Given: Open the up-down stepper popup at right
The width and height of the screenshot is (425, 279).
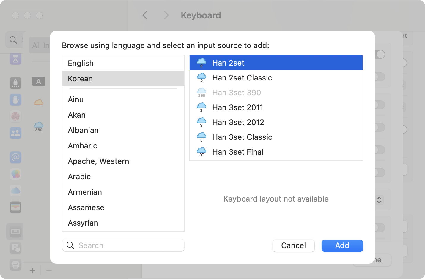Looking at the screenshot, I should tap(379, 200).
